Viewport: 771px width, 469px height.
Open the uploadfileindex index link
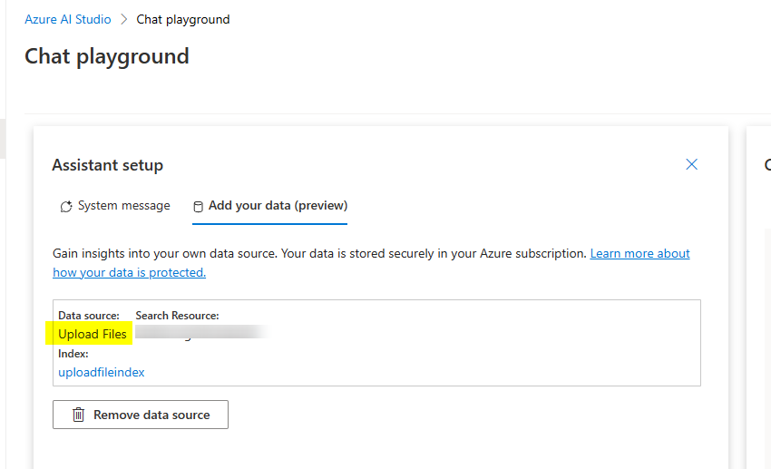102,372
